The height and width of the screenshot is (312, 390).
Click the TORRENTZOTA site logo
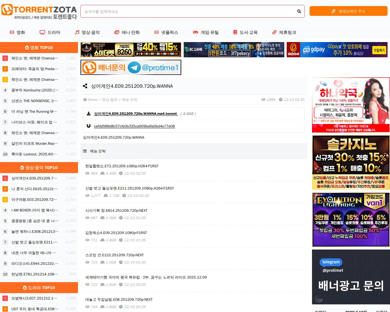pyautogui.click(x=39, y=12)
